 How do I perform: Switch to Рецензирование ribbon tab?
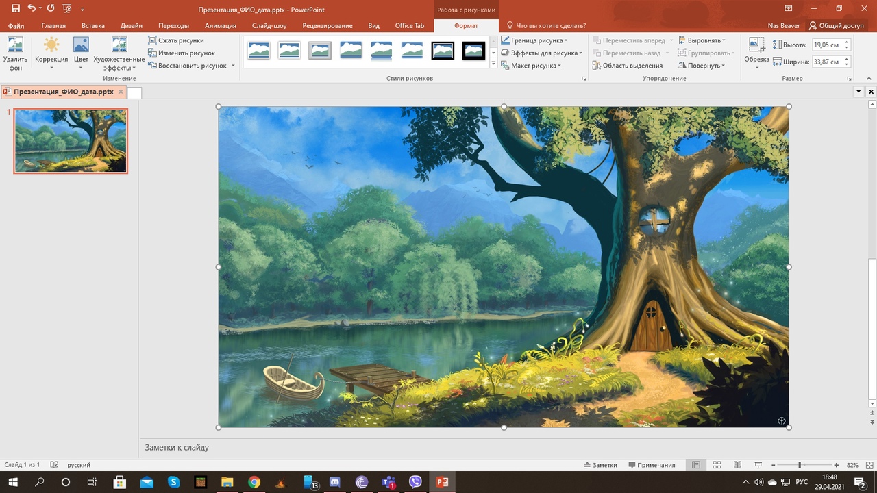point(328,26)
